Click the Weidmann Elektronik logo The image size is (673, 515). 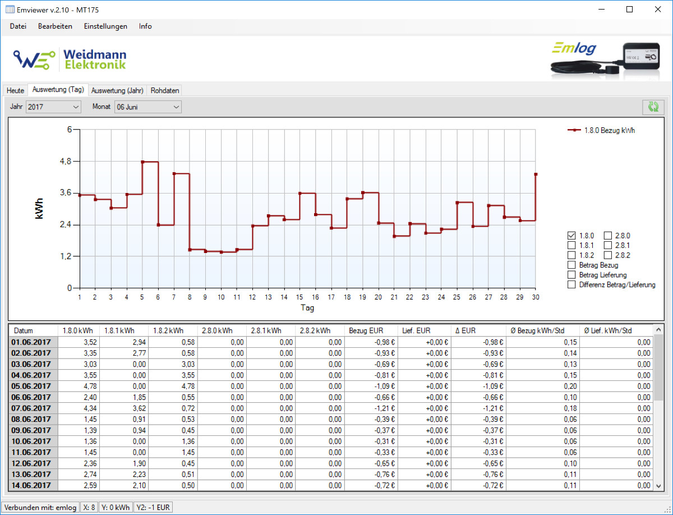click(x=71, y=59)
